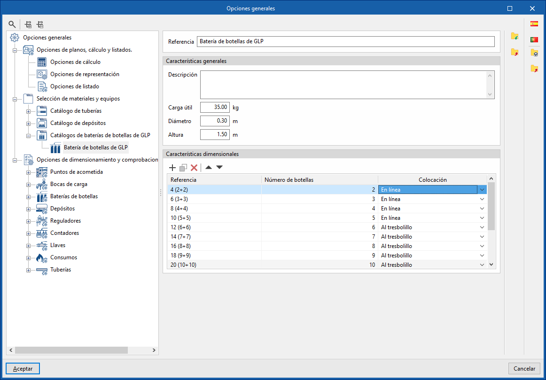Click the collapse all tree nodes icon
The width and height of the screenshot is (546, 380).
tap(40, 24)
